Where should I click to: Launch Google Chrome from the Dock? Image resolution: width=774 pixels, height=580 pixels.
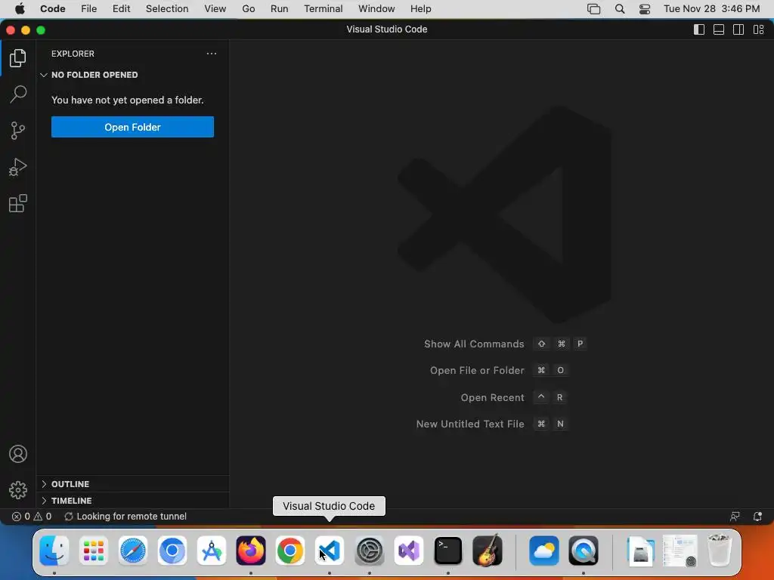(x=290, y=551)
